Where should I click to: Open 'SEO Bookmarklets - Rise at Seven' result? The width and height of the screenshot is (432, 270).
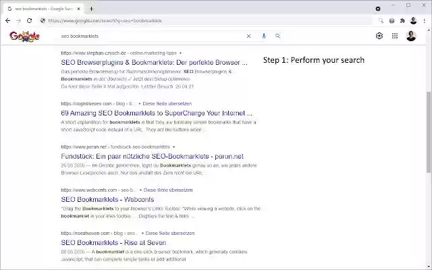coord(113,243)
